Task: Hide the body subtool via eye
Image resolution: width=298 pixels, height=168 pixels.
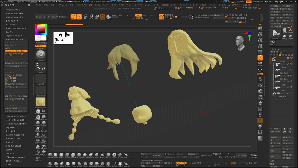Action: click(x=291, y=64)
